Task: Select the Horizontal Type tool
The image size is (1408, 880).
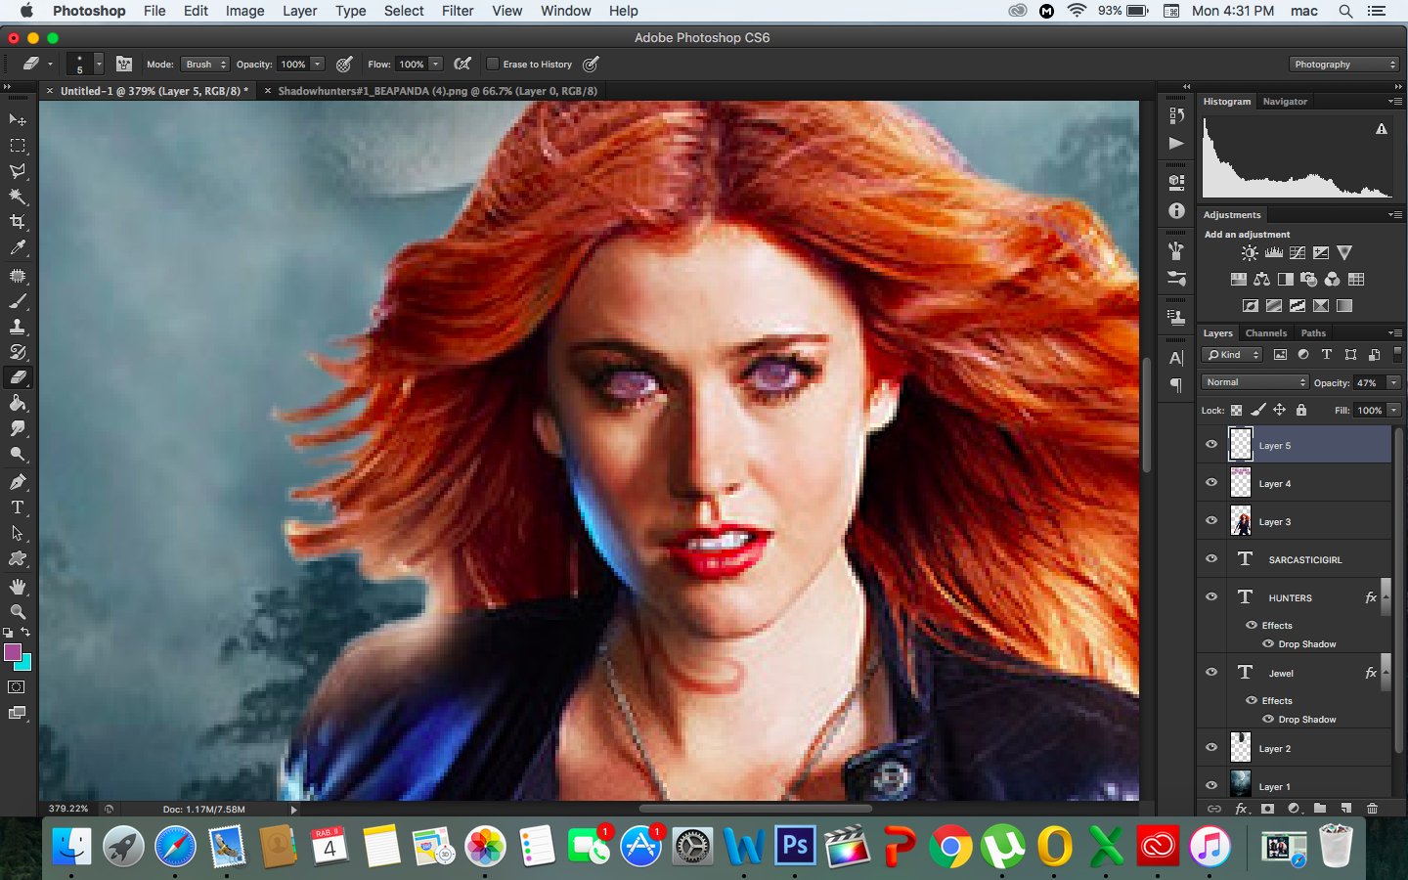Action: 18,507
